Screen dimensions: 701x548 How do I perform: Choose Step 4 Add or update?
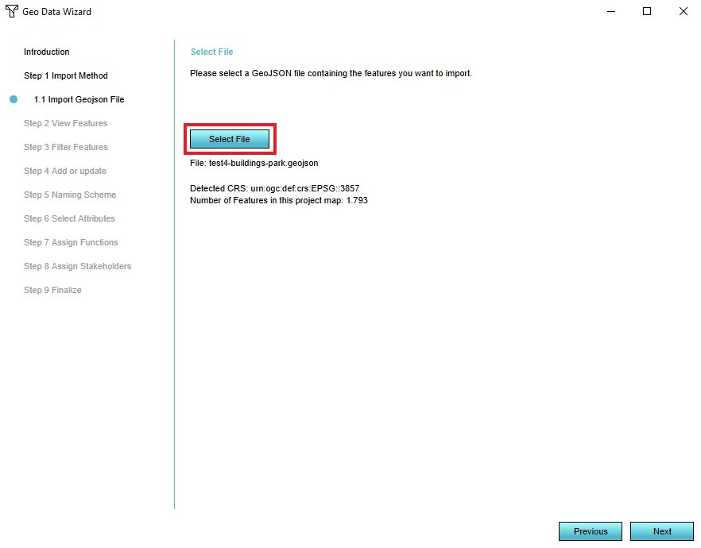click(x=64, y=171)
